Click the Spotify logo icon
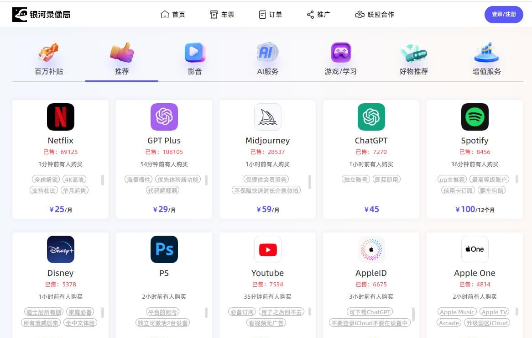This screenshot has width=532, height=338. coord(475,117)
